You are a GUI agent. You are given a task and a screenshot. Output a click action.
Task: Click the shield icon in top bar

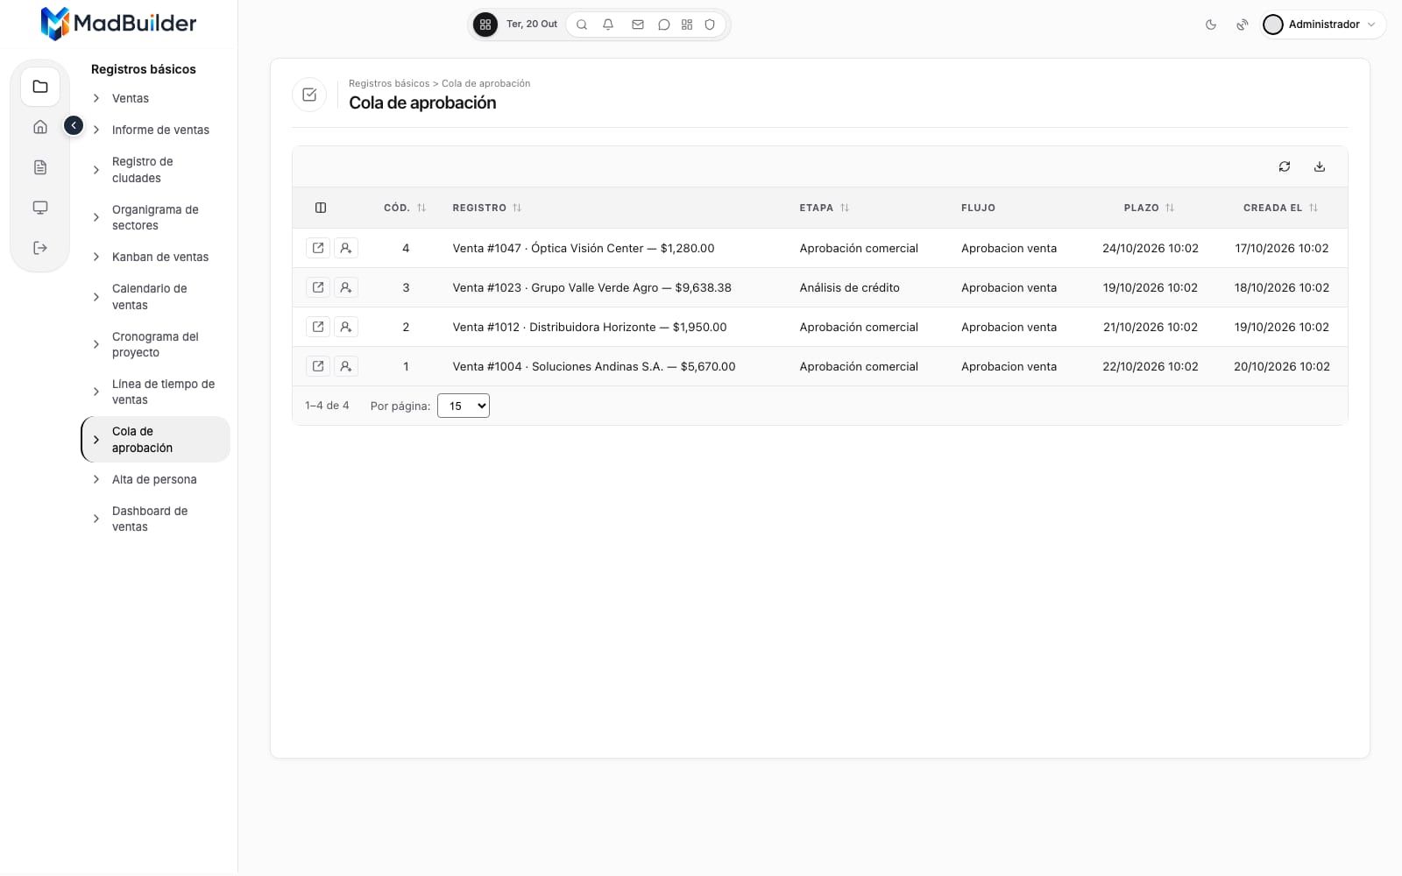(x=710, y=25)
